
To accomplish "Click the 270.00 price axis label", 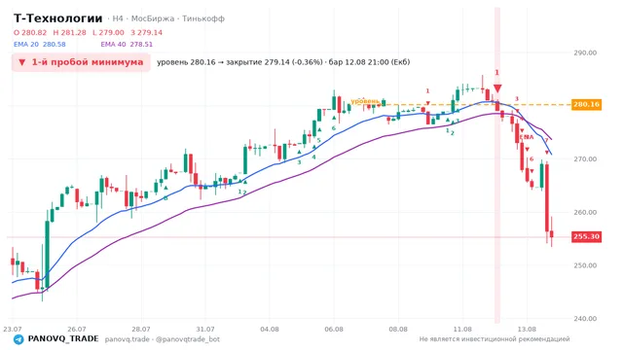I will coord(585,159).
